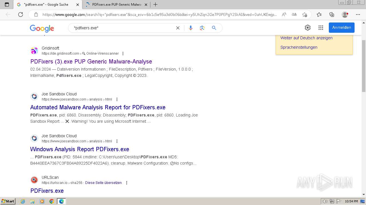Open the Edge tab actions menu icon
This screenshot has width=366, height=205.
pos(7,5)
